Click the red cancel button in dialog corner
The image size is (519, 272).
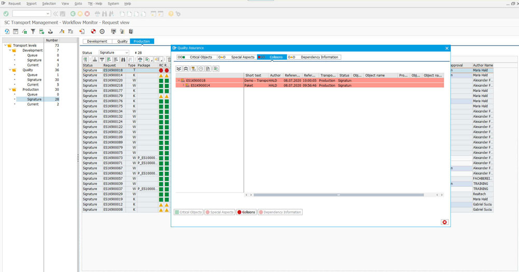(445, 222)
